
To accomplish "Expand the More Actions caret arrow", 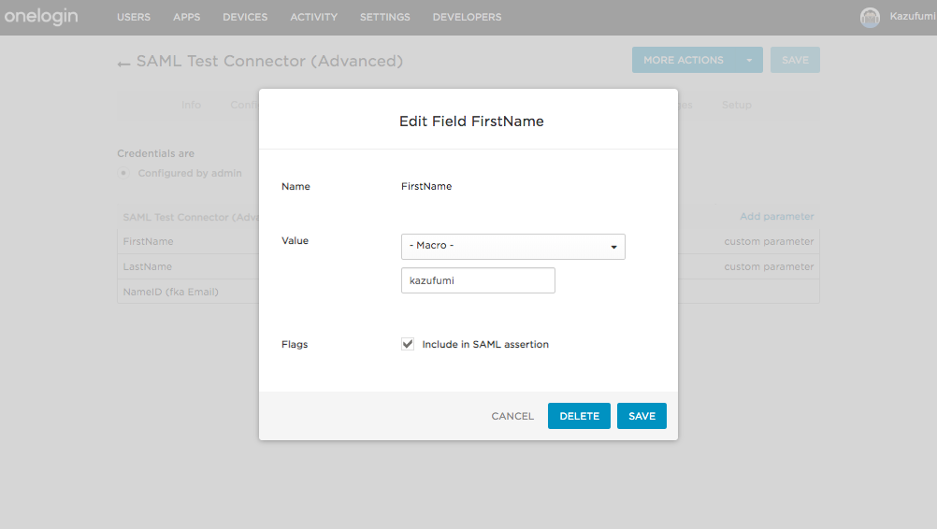I will [749, 61].
